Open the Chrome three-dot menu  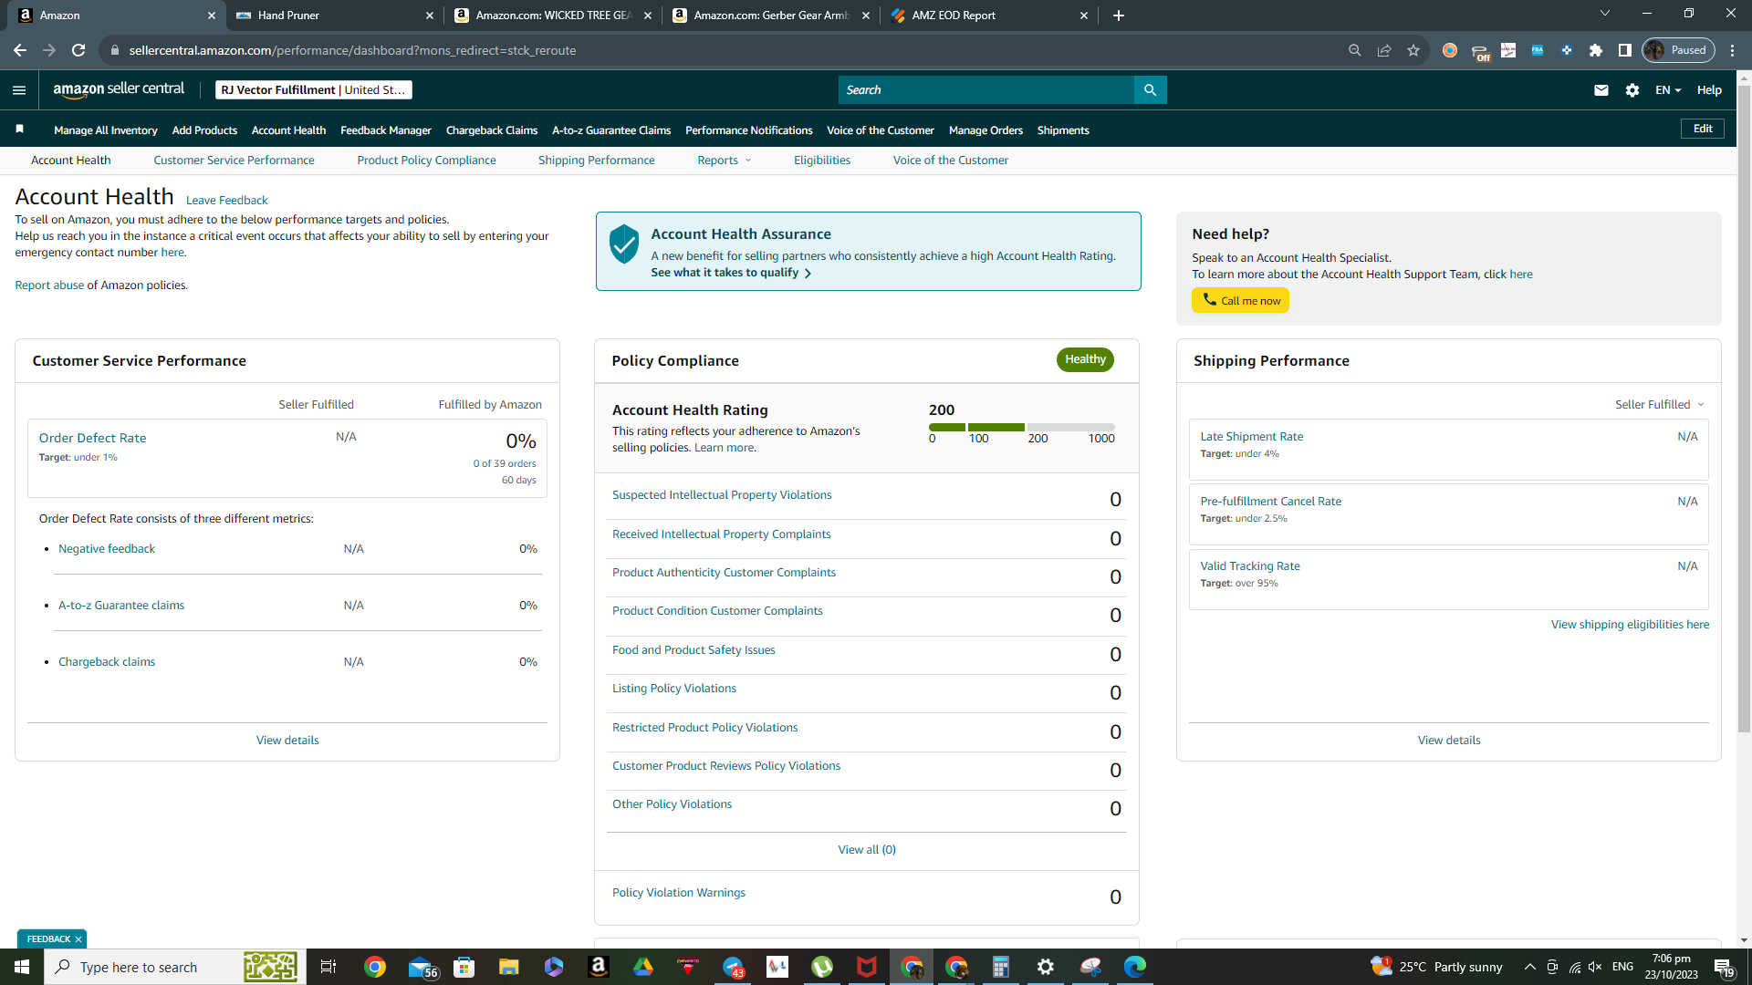click(1733, 50)
